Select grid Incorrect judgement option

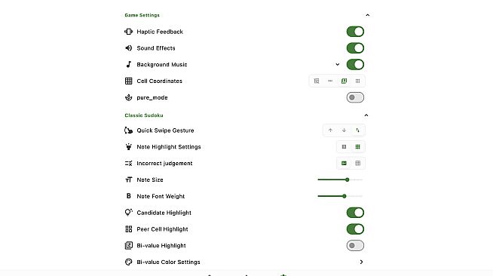tap(357, 163)
